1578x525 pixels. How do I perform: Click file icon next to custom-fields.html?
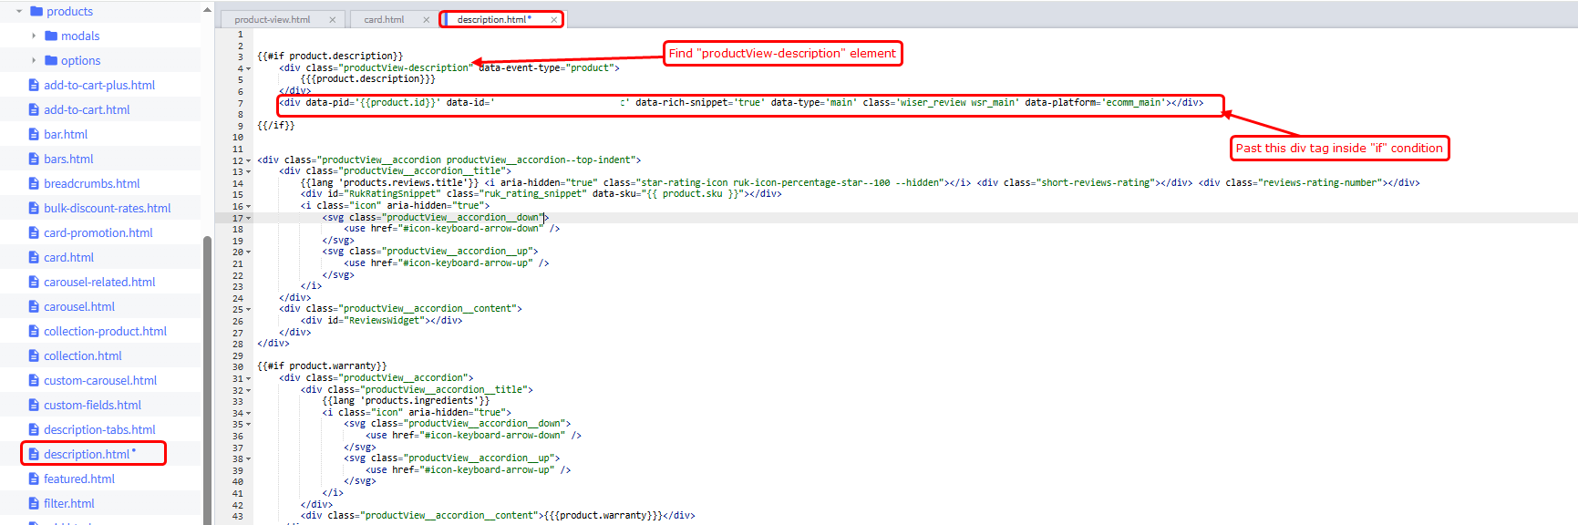coord(34,405)
